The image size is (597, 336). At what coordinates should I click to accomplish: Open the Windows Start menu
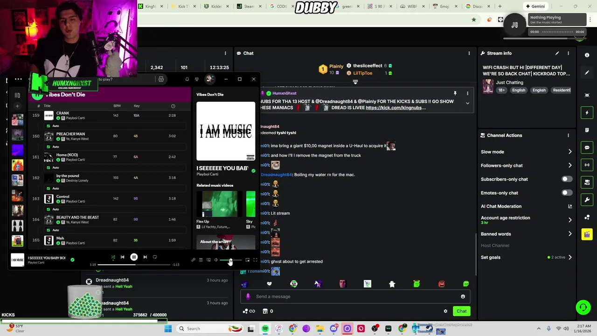[168, 329]
